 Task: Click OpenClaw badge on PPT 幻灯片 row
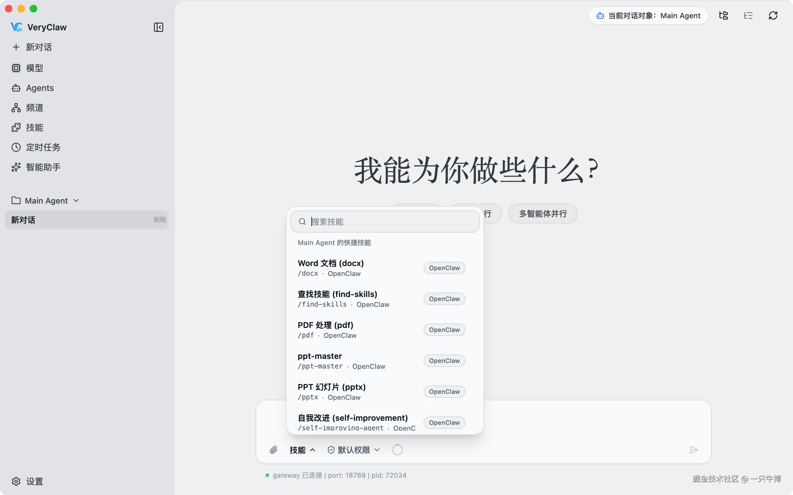444,392
